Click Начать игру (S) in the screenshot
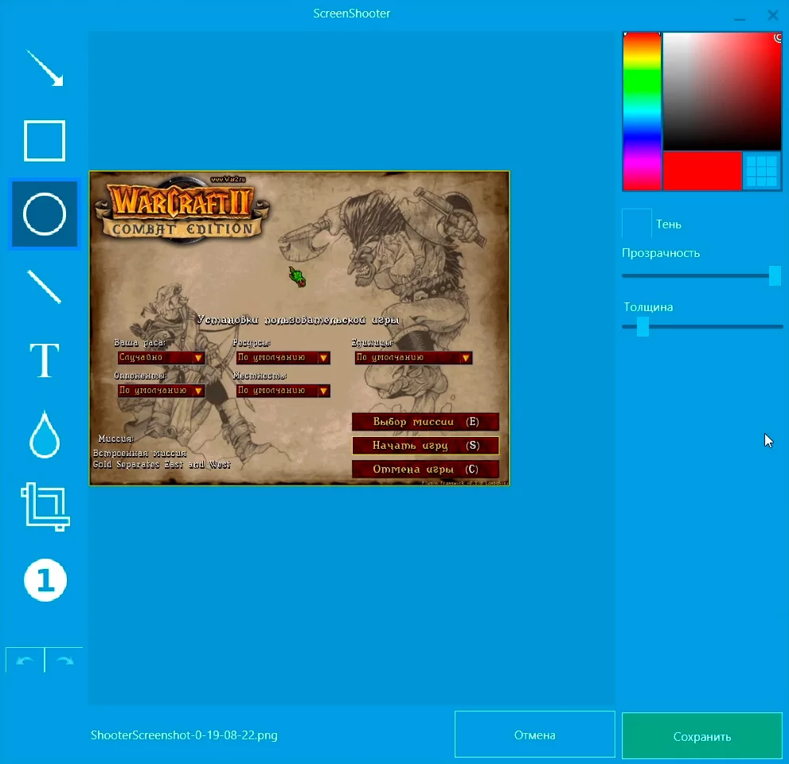Screen dimensions: 789x764 coord(426,445)
